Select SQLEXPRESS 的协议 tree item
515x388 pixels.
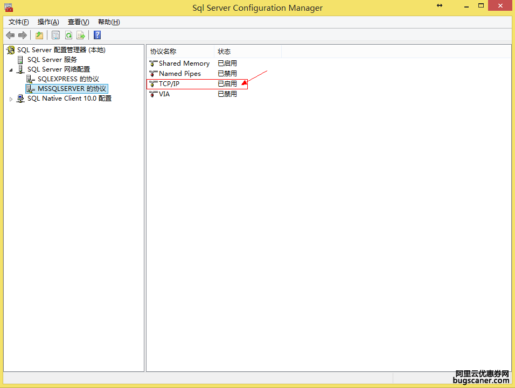click(x=68, y=79)
